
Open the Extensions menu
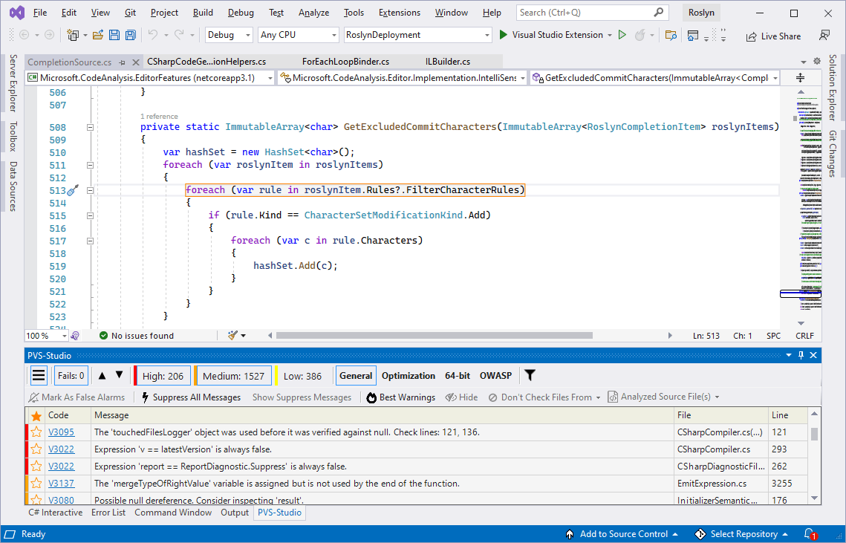click(400, 13)
